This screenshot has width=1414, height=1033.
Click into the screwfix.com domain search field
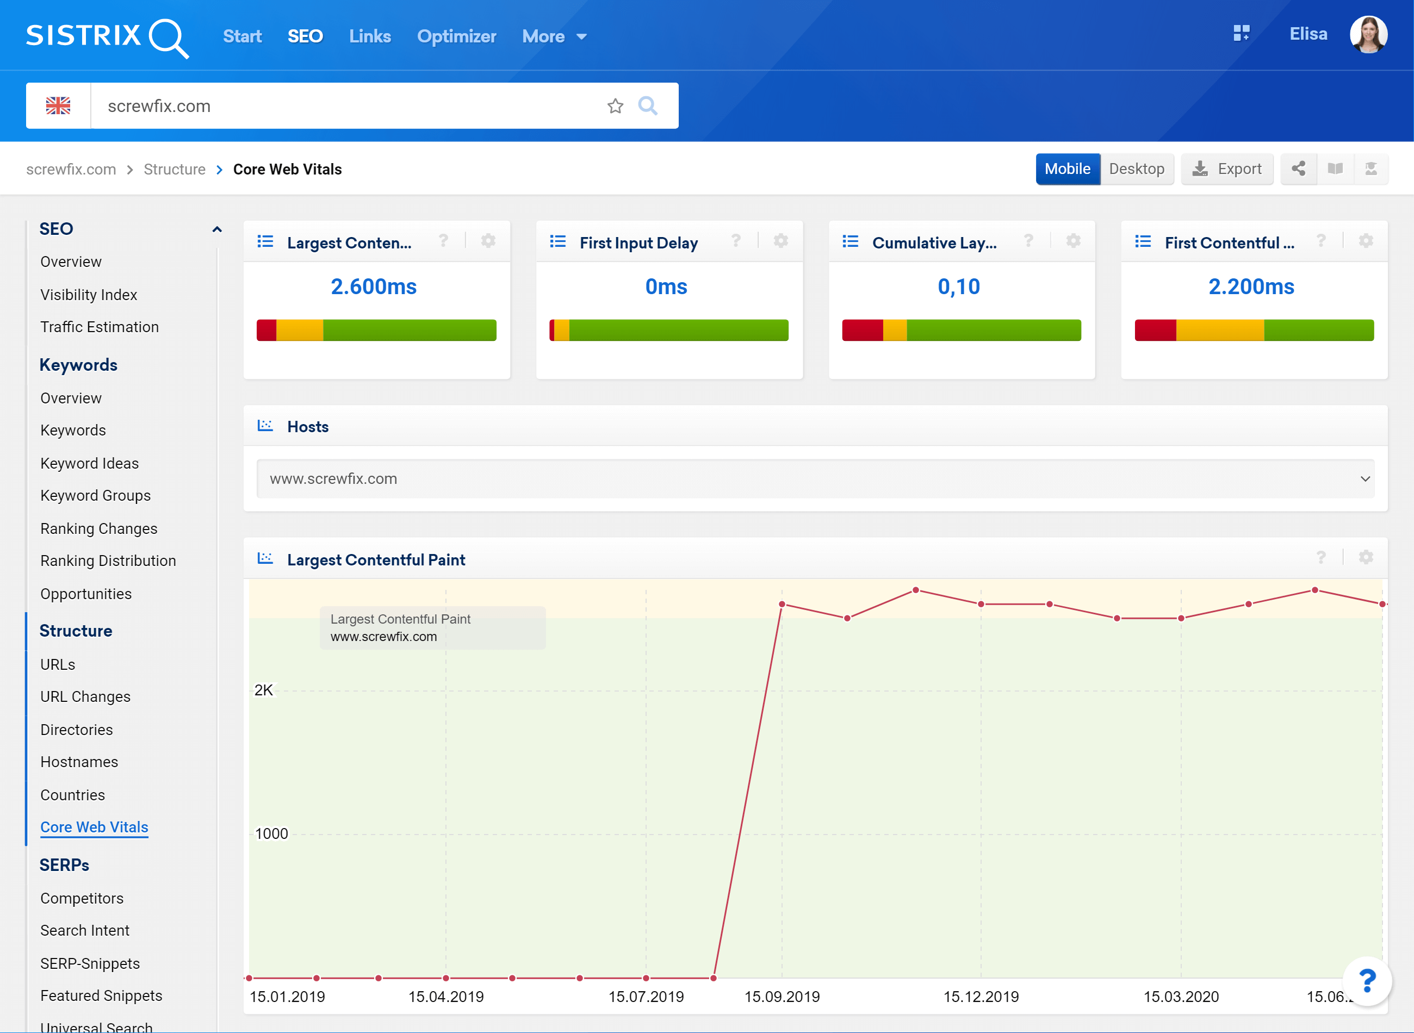(349, 105)
